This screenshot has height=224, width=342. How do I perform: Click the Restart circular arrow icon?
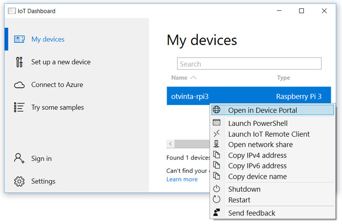(216, 199)
